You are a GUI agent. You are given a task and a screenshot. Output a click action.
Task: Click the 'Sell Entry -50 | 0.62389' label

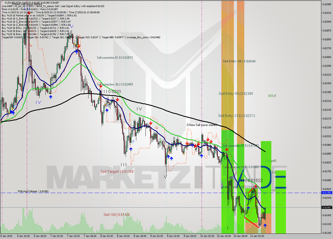[x=236, y=94]
